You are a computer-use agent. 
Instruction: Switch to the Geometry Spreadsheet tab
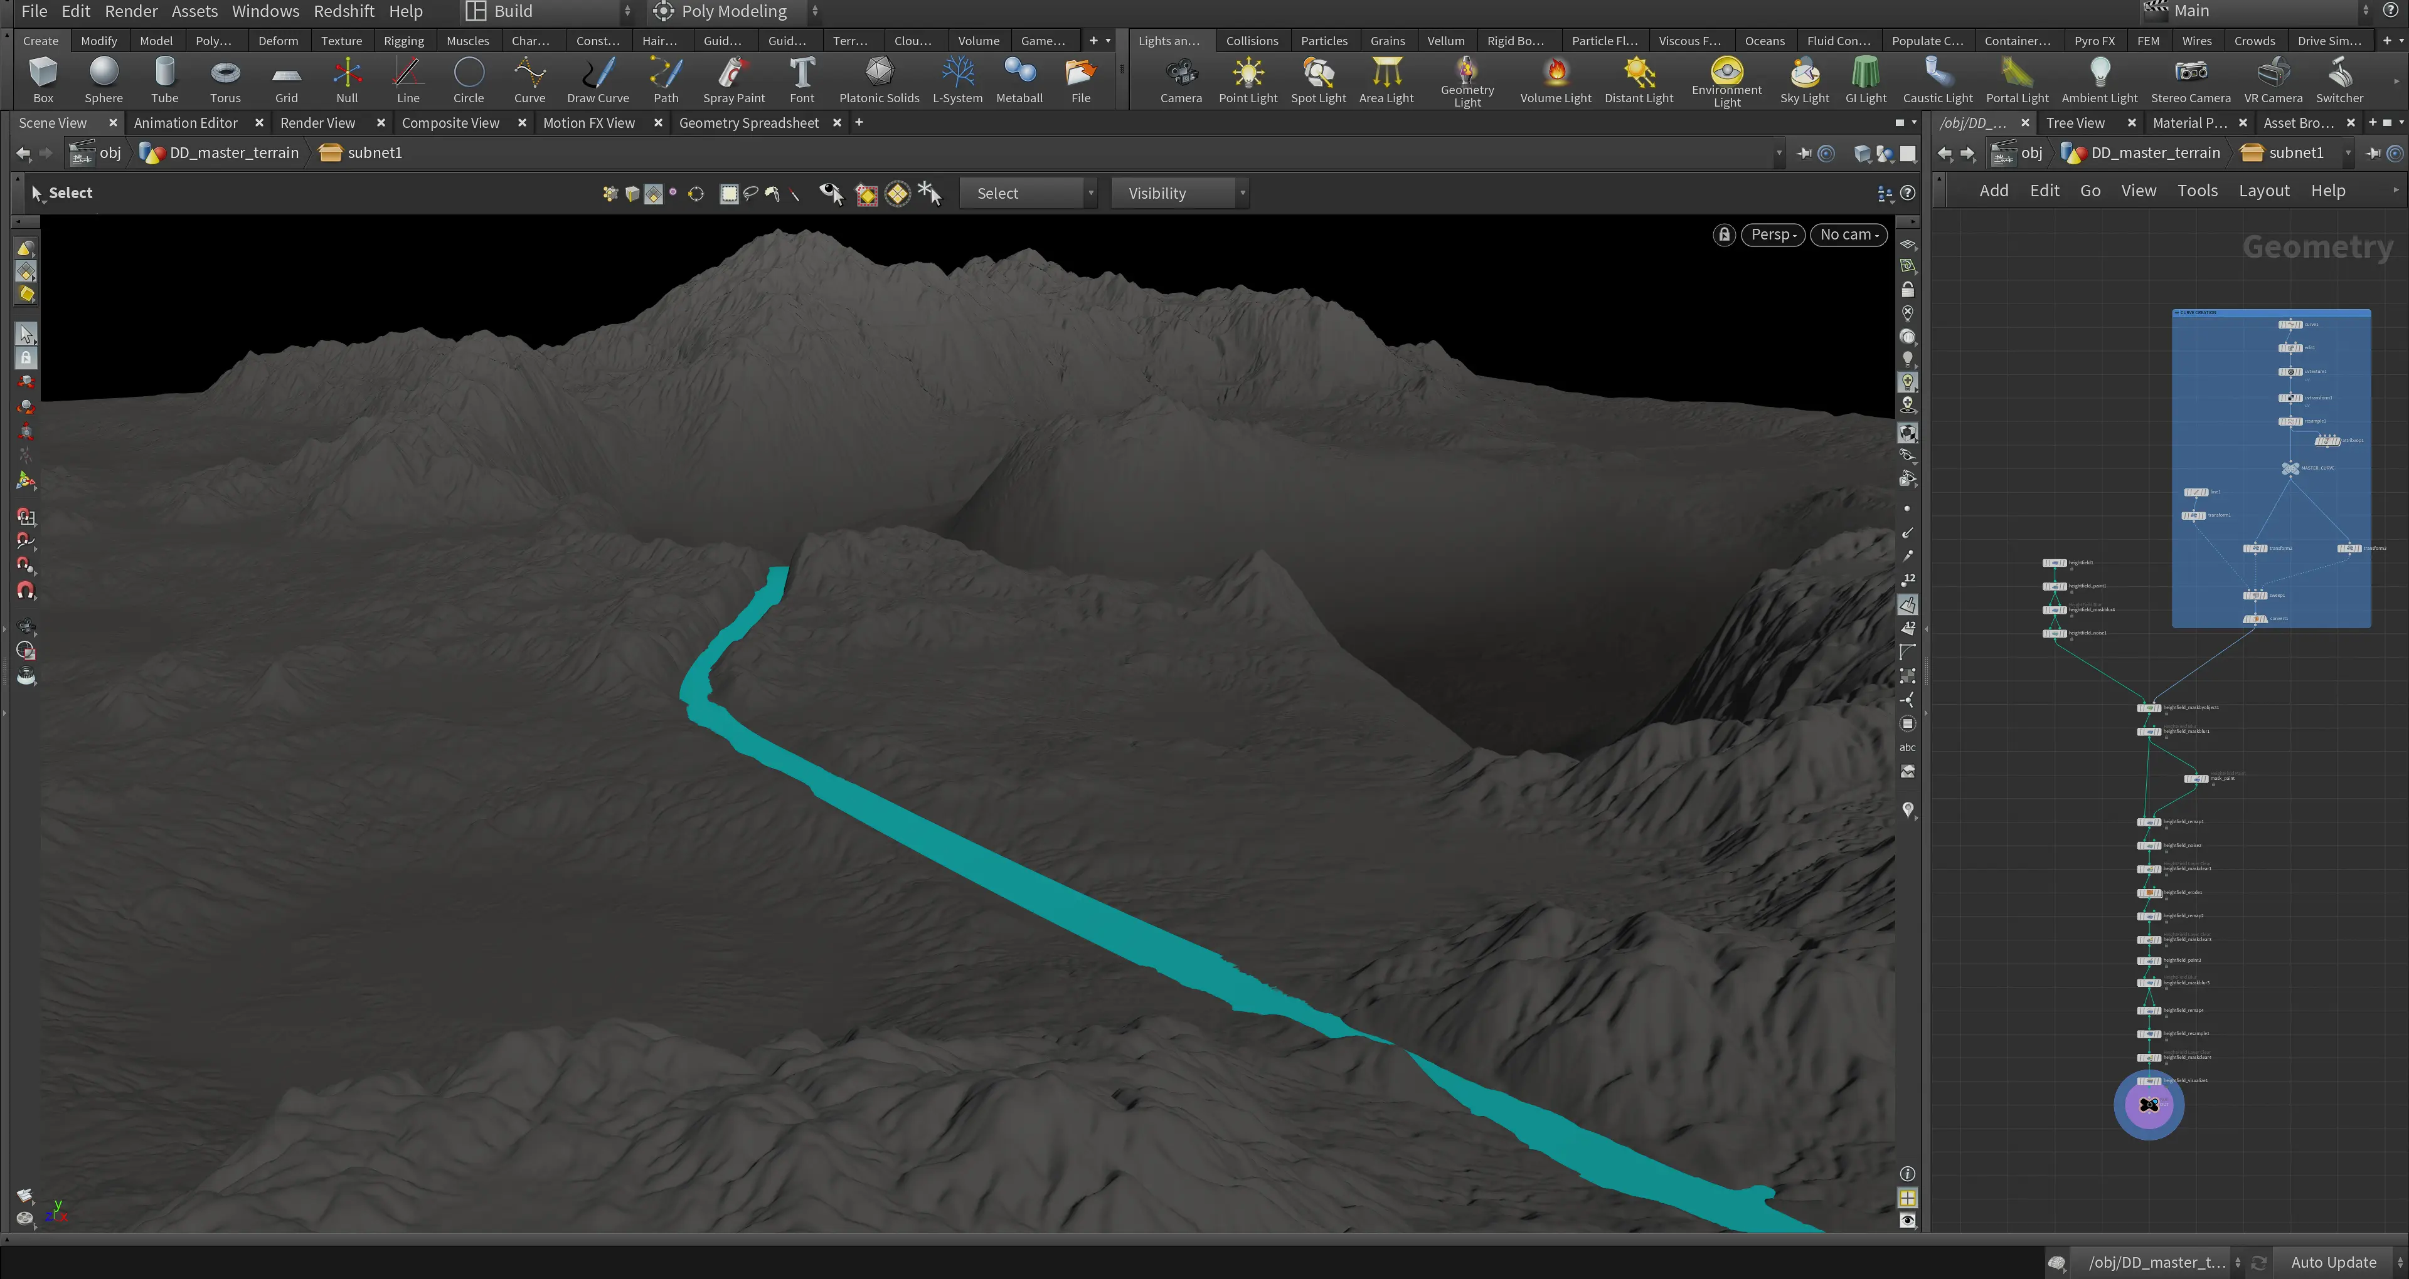click(x=748, y=122)
